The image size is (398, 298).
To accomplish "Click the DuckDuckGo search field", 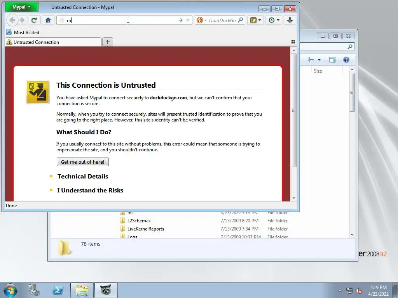I will point(222,20).
